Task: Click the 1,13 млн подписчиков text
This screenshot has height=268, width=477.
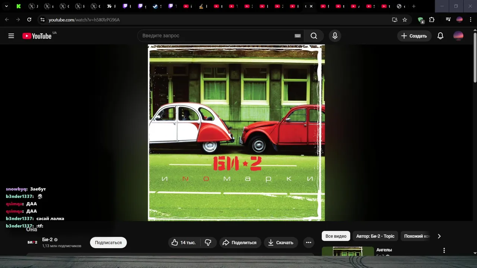Action: pos(61,246)
